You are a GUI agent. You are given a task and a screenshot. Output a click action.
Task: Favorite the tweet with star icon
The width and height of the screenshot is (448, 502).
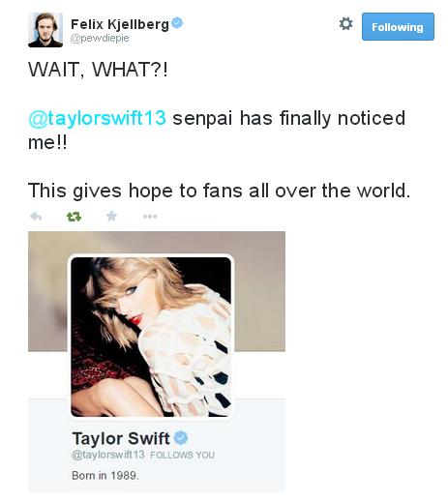coord(111,216)
